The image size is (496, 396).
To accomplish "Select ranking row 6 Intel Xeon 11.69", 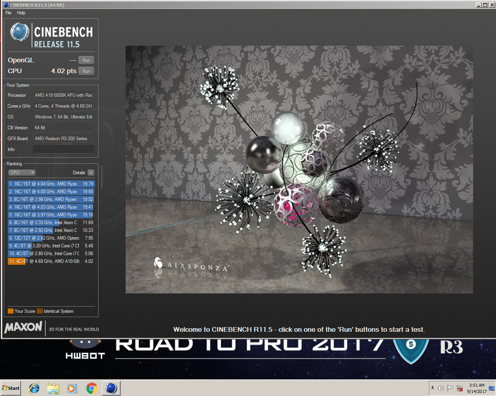I will (x=51, y=223).
